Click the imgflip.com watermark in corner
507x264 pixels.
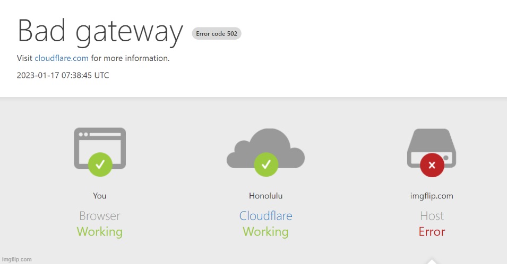(x=16, y=259)
